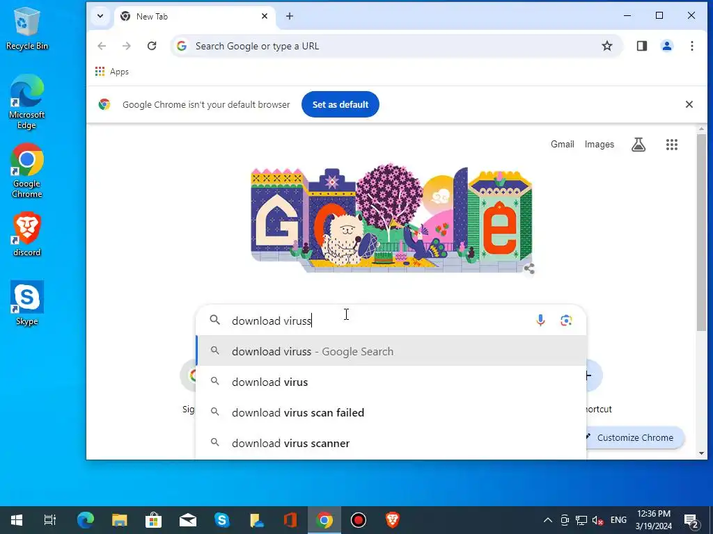Launch Edge from the taskbar
This screenshot has width=713, height=534.
click(85, 520)
